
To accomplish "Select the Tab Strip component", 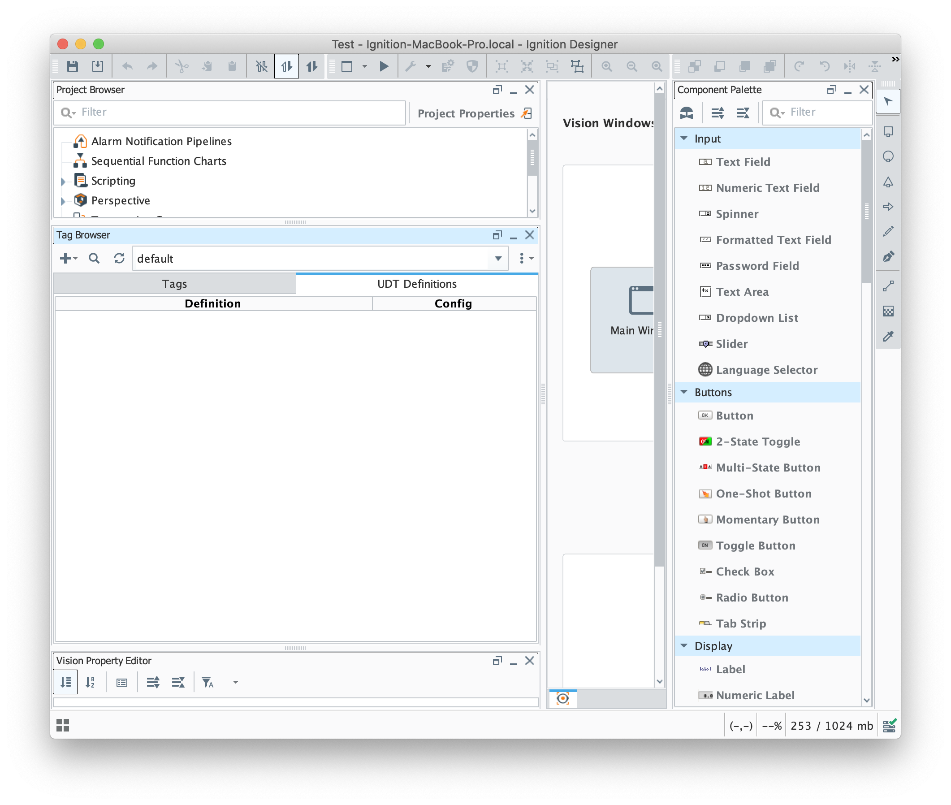I will 732,624.
